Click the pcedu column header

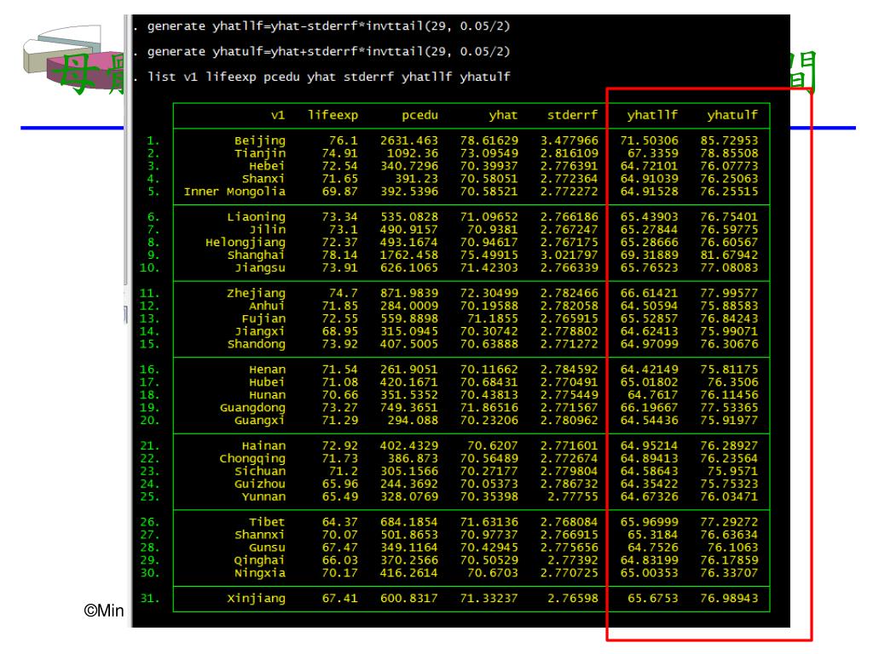(419, 115)
